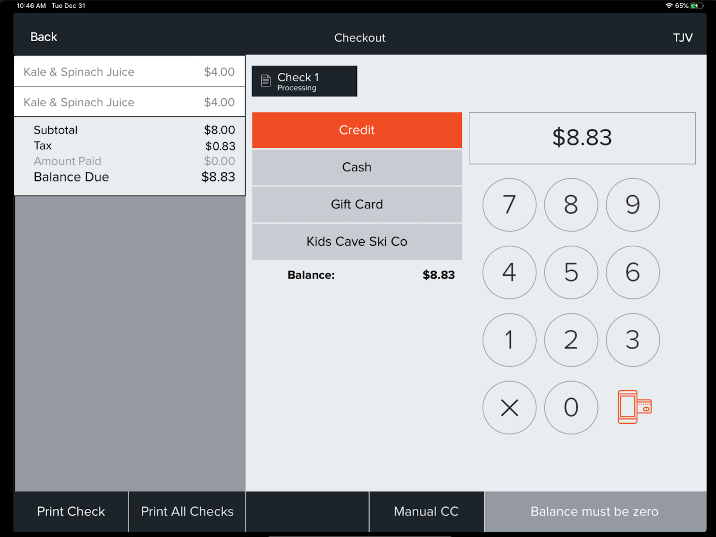Select Cash payment method
Viewport: 716px width, 537px height.
pos(357,168)
